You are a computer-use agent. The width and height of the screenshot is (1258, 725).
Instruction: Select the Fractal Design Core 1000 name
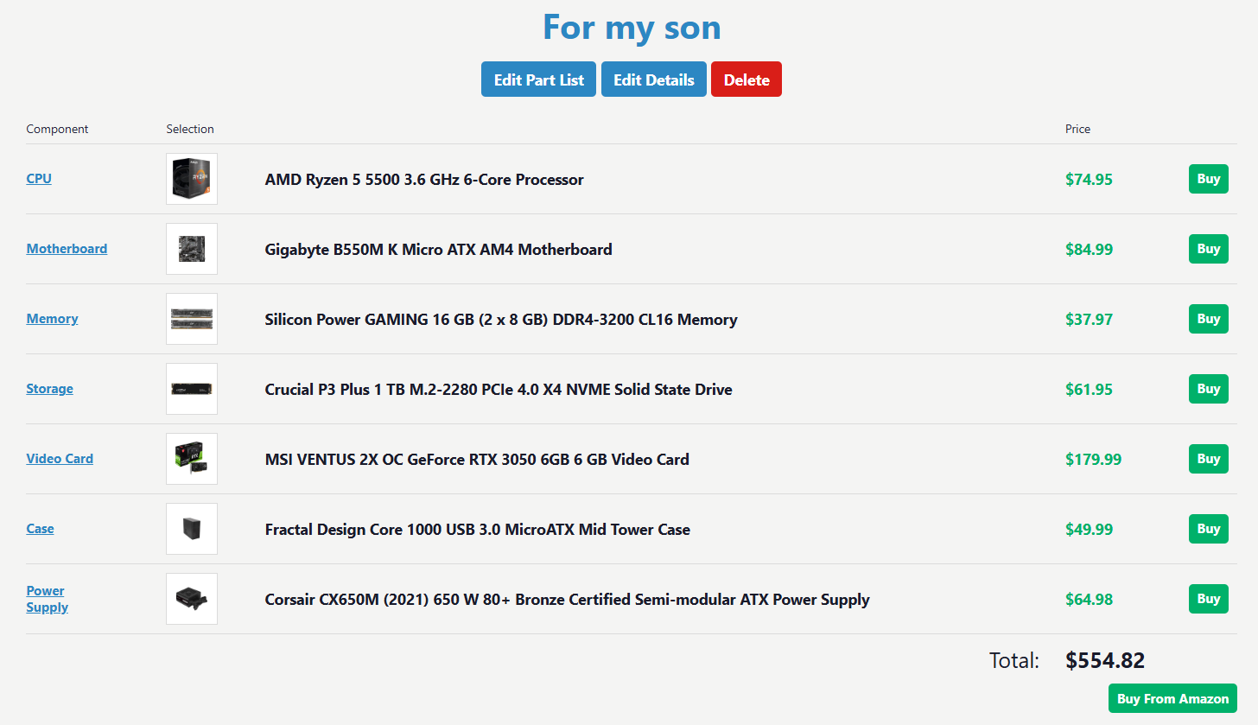click(x=478, y=530)
